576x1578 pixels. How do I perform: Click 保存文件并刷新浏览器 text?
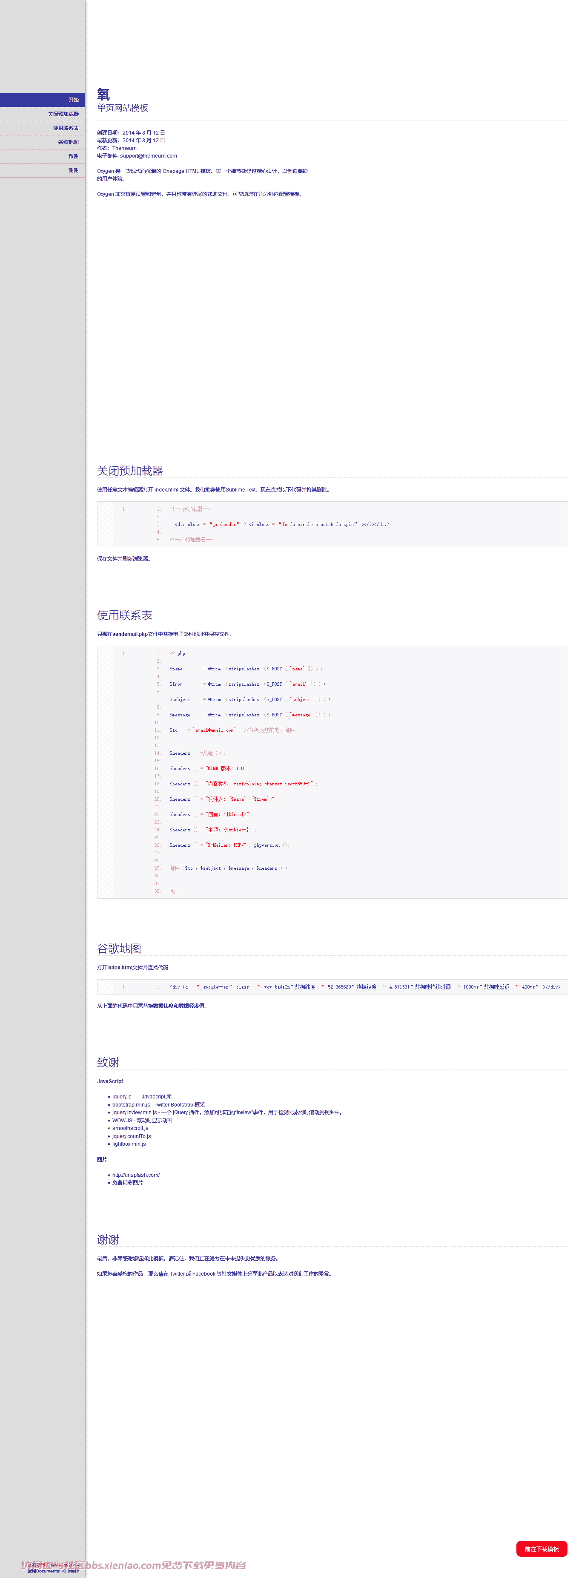(123, 559)
